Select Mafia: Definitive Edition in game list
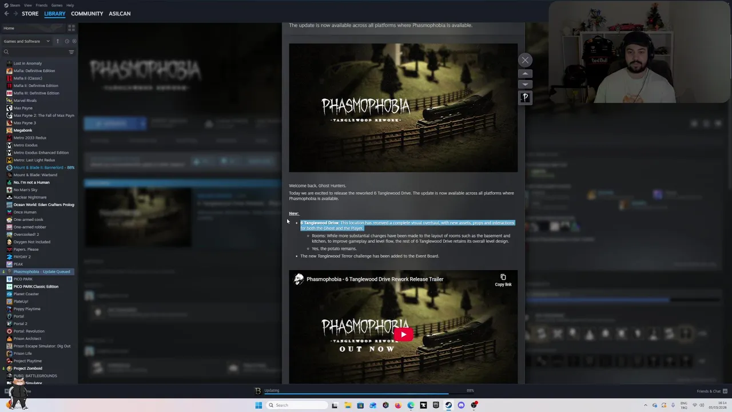732x412 pixels. coord(34,71)
